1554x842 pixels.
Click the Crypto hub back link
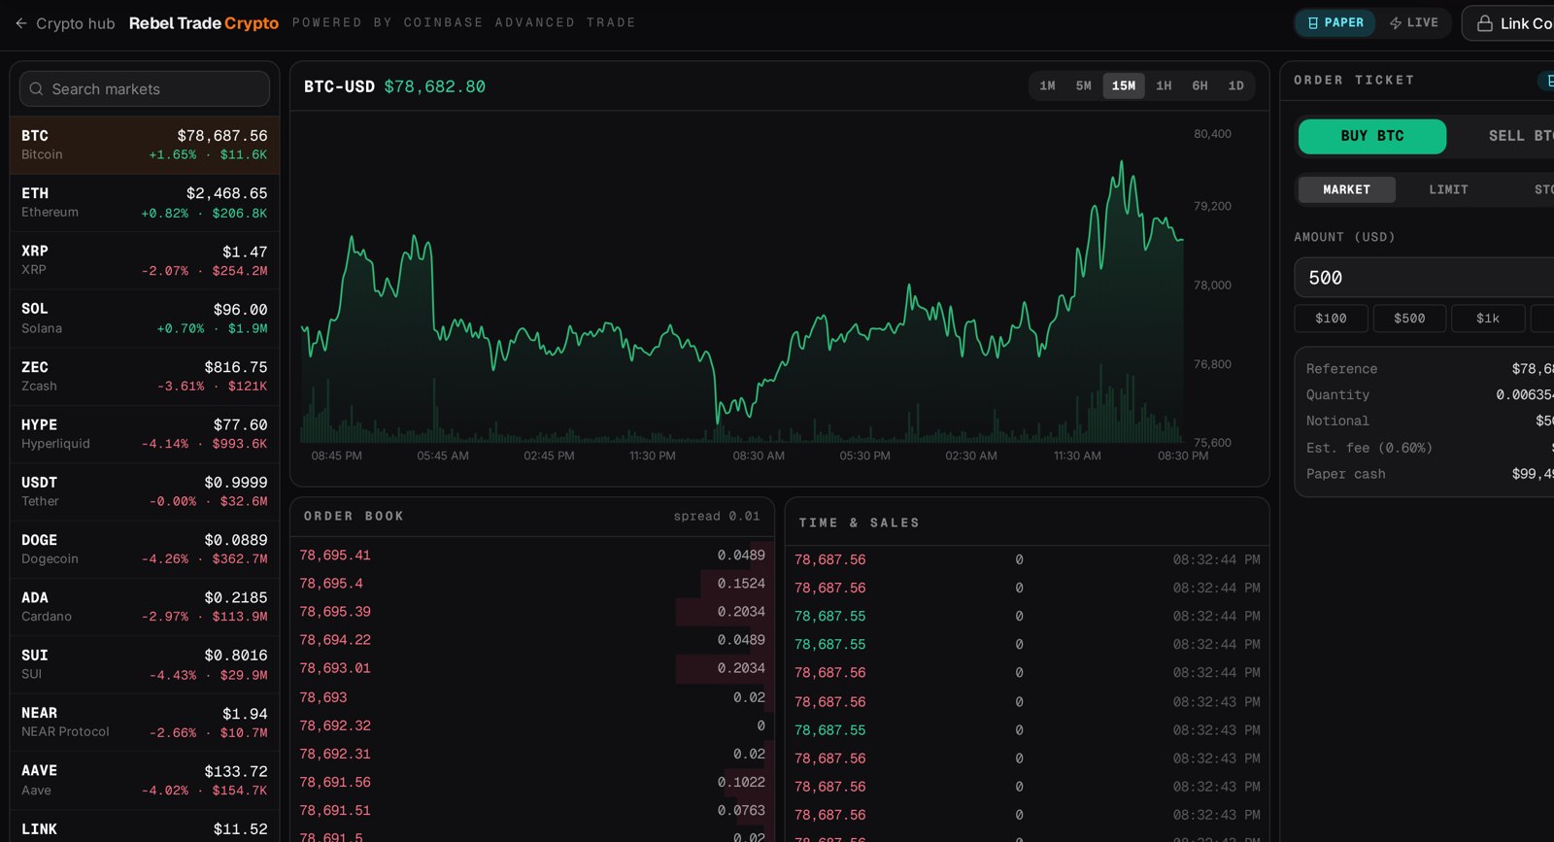point(65,23)
